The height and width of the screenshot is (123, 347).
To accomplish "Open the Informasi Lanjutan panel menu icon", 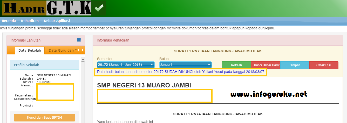I will (79, 40).
